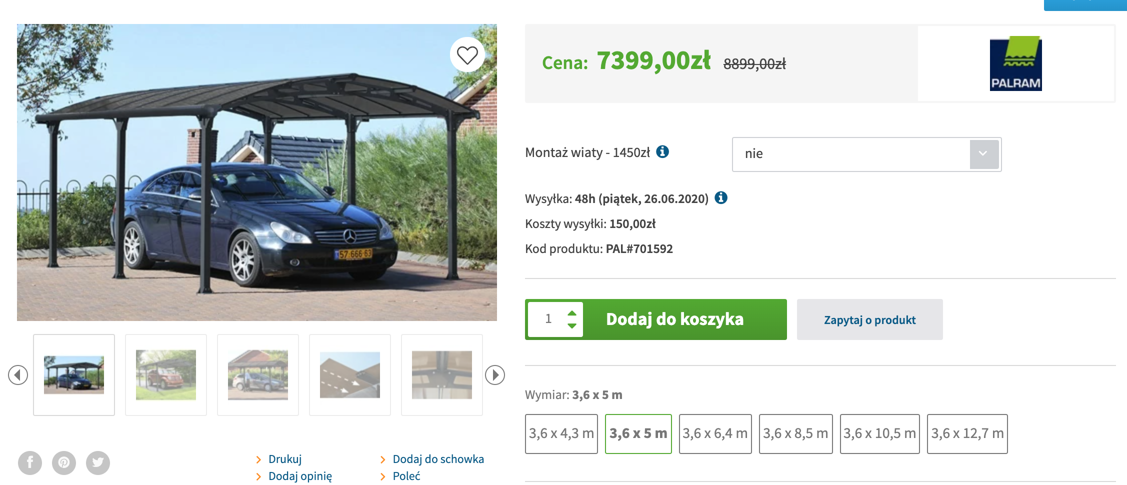Select the 3,6 x 4,3 m size option
1127x485 pixels.
coord(561,433)
